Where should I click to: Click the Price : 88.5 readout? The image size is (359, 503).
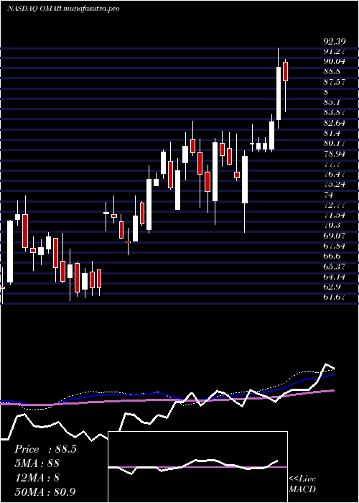coord(45,449)
